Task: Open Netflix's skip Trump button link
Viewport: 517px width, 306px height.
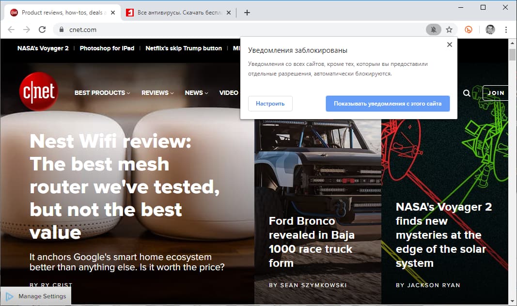Action: tap(184, 48)
